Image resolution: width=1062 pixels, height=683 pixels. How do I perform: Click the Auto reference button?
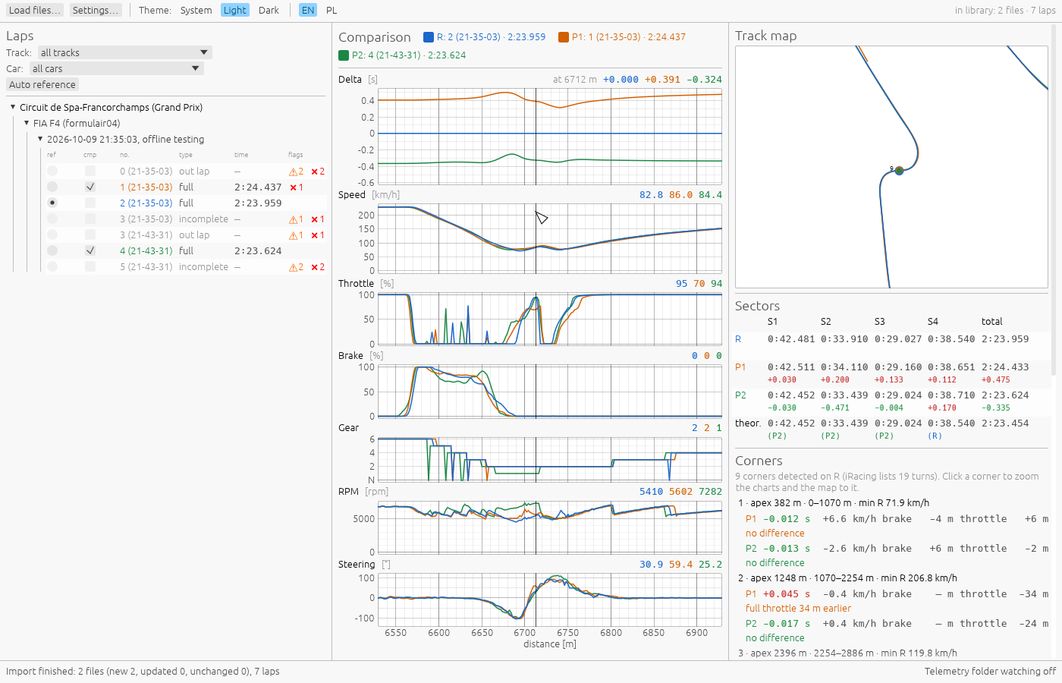tap(42, 84)
